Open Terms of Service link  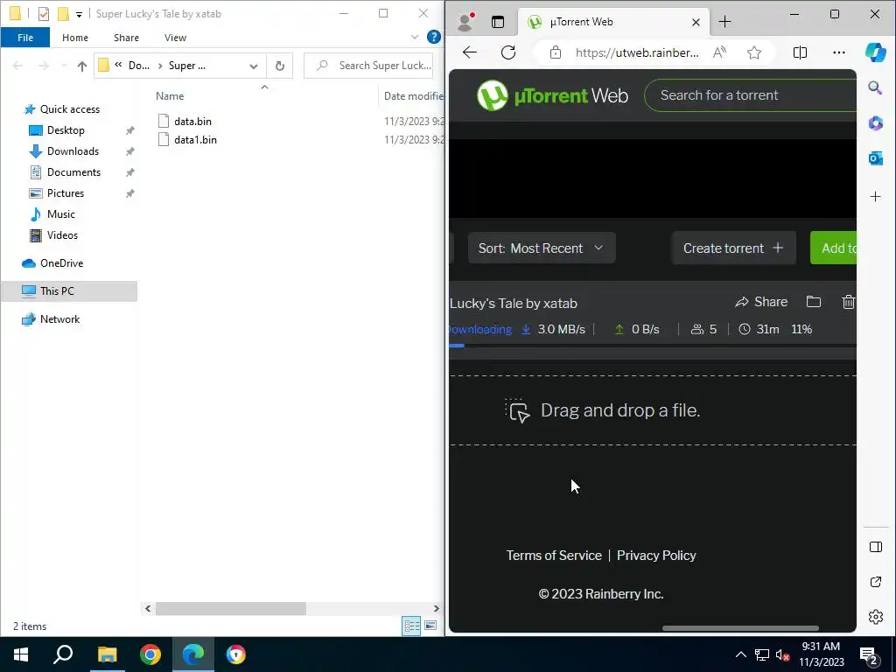tap(554, 556)
